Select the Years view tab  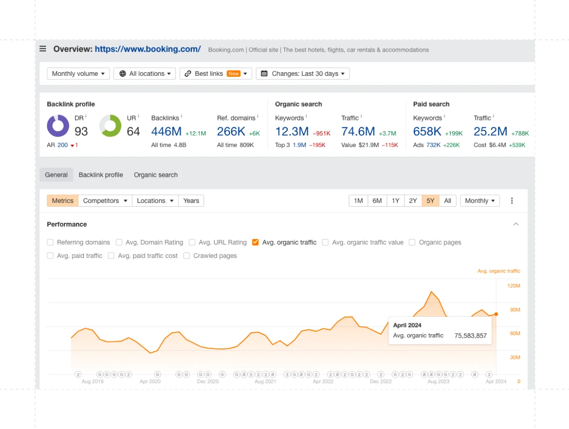191,201
